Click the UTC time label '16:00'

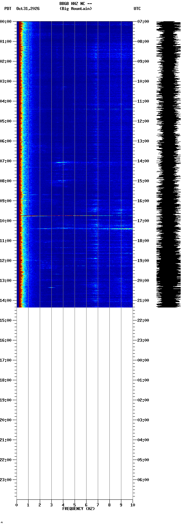143,201
